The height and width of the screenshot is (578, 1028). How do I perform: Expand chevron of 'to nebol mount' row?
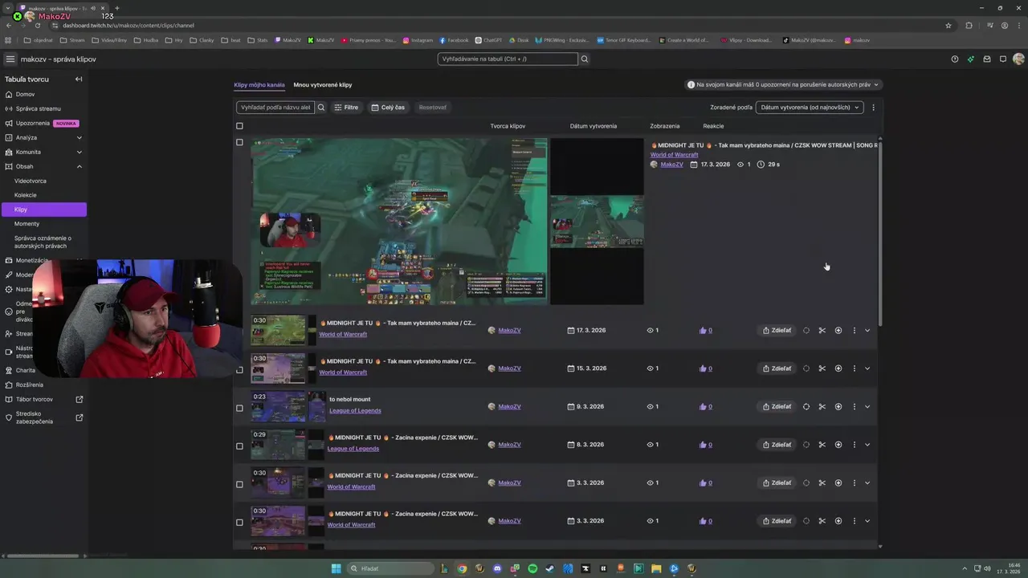pyautogui.click(x=867, y=406)
